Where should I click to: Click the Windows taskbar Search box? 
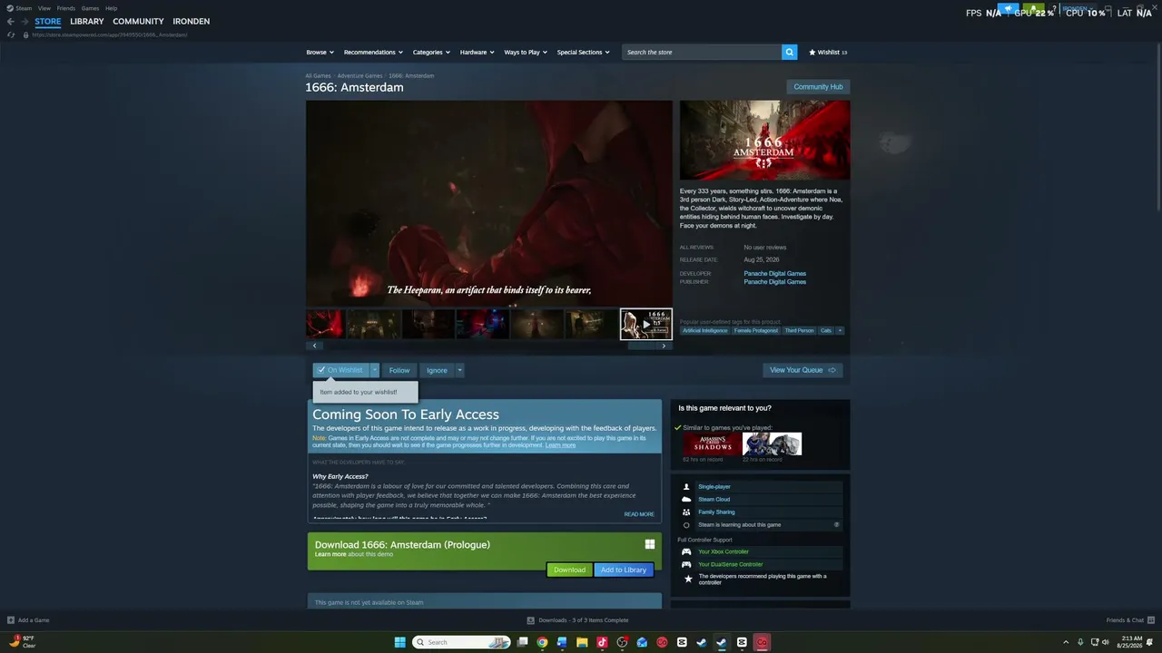tap(460, 642)
